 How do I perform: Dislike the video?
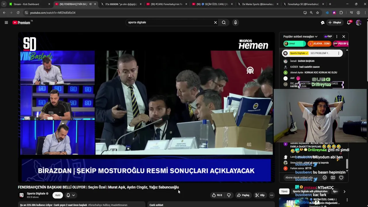pyautogui.click(x=229, y=195)
